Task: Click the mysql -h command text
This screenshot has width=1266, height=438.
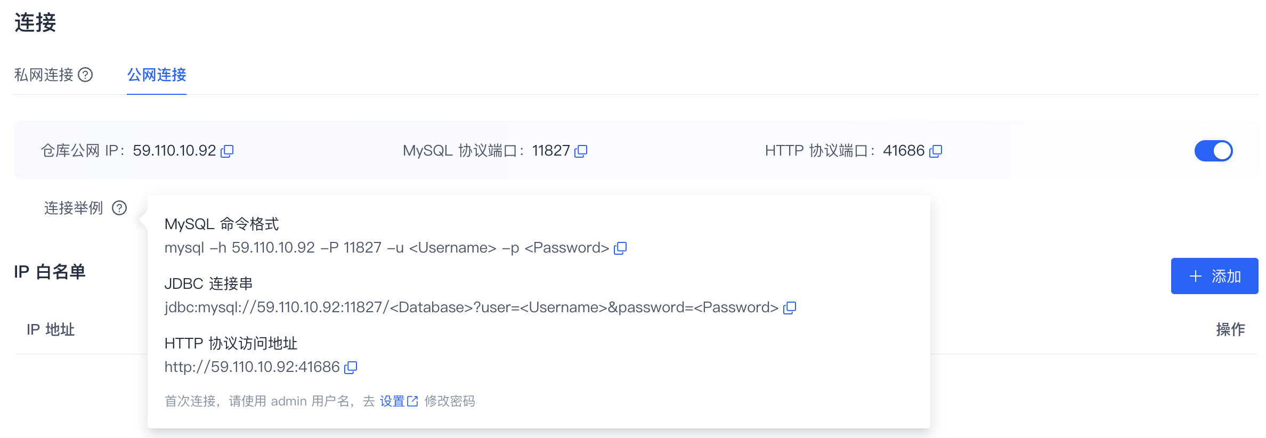Action: click(387, 248)
